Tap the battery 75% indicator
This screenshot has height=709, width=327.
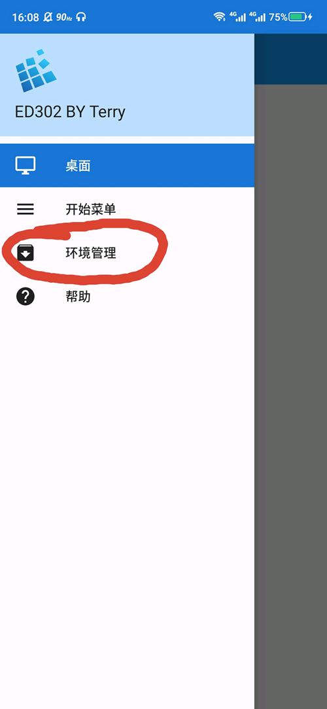point(290,17)
